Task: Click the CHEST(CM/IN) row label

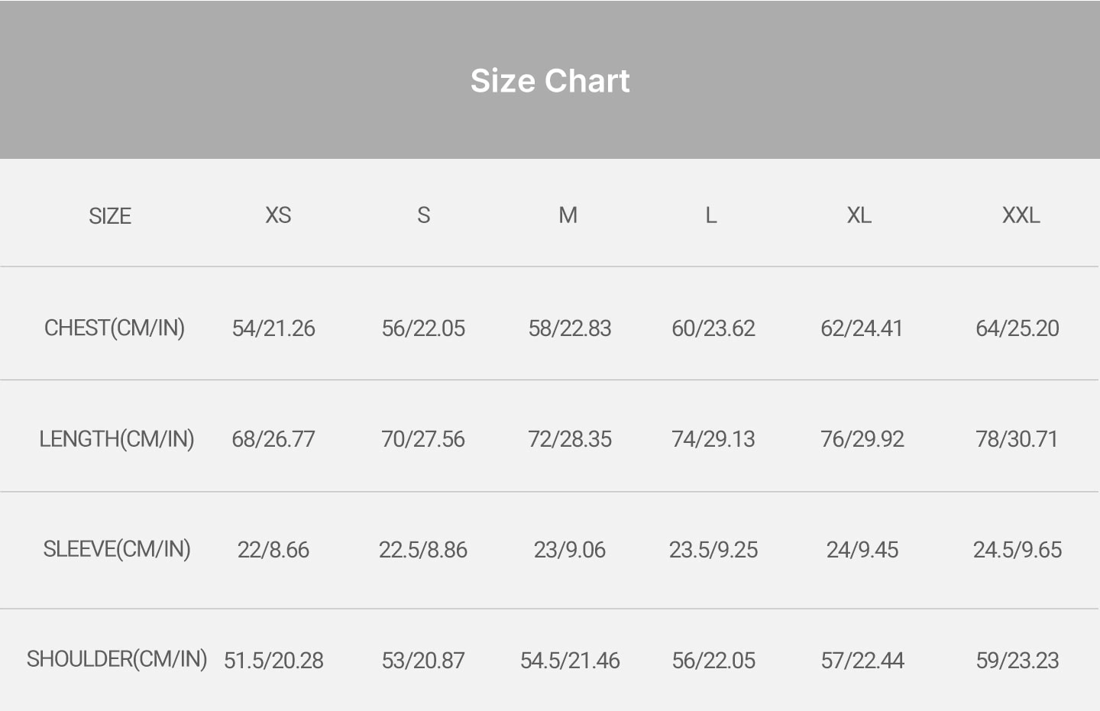Action: 115,328
